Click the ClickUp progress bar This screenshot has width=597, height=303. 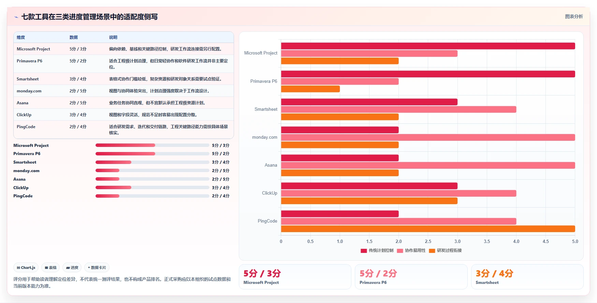[152, 187]
